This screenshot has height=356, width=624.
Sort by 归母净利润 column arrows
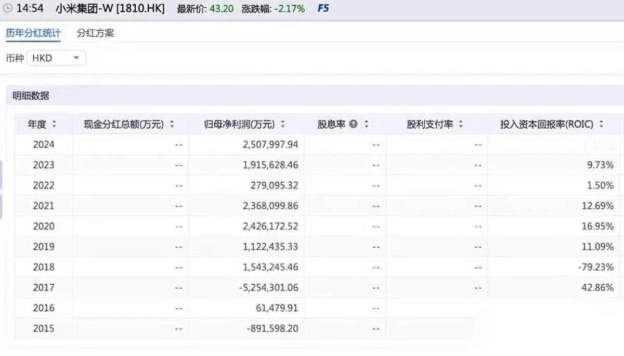click(x=282, y=124)
